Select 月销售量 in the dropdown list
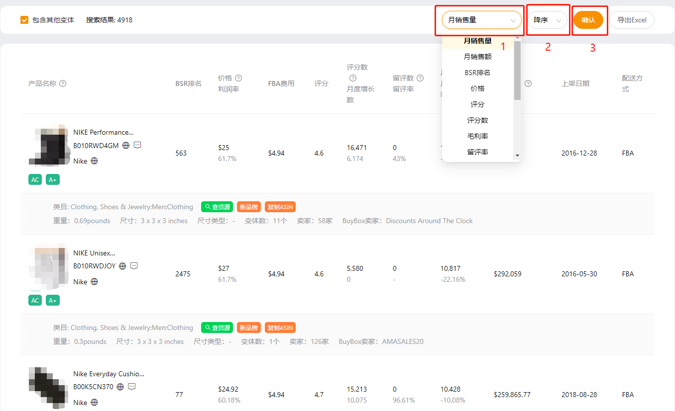Viewport: 675px width, 411px height. (x=477, y=41)
